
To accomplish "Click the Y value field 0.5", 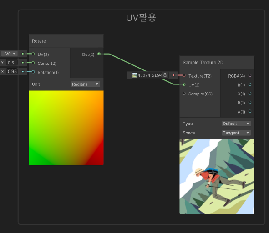I will coord(12,63).
